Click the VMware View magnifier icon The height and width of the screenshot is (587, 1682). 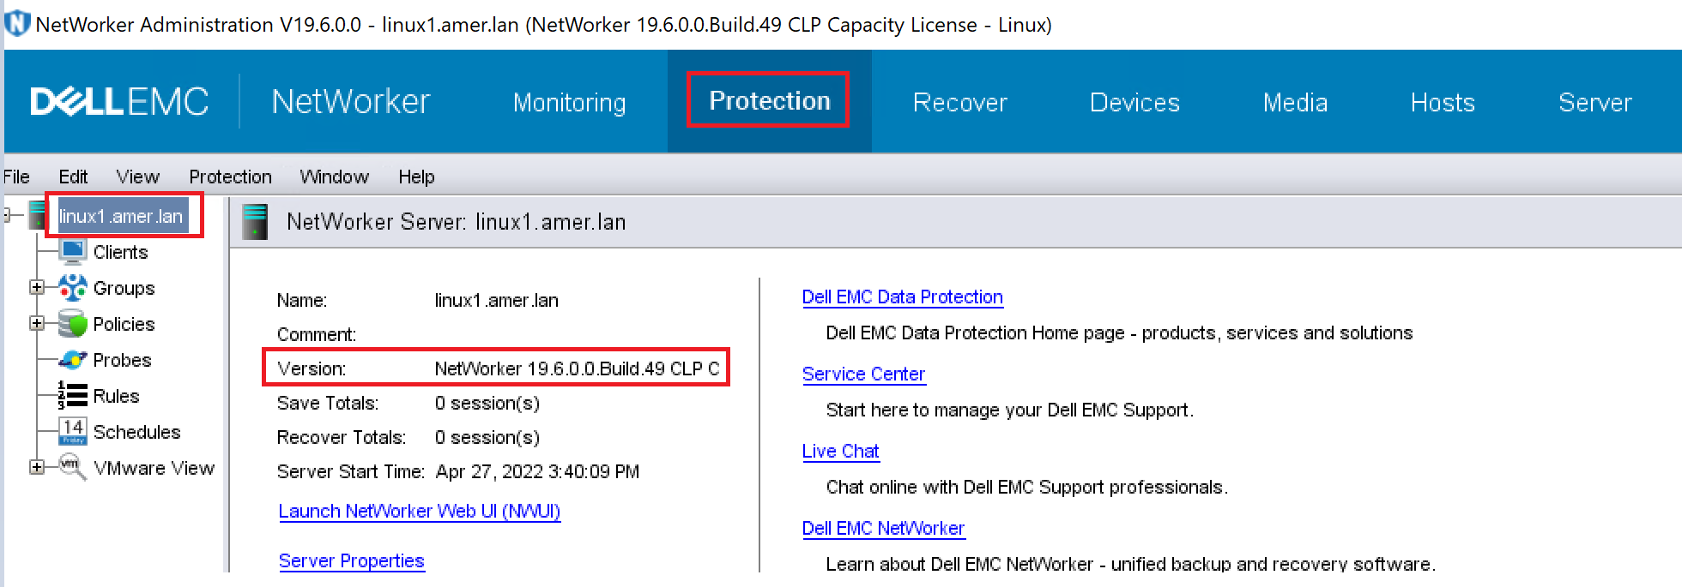pyautogui.click(x=73, y=467)
